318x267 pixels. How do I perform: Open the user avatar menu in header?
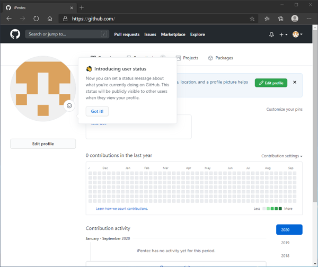(297, 34)
